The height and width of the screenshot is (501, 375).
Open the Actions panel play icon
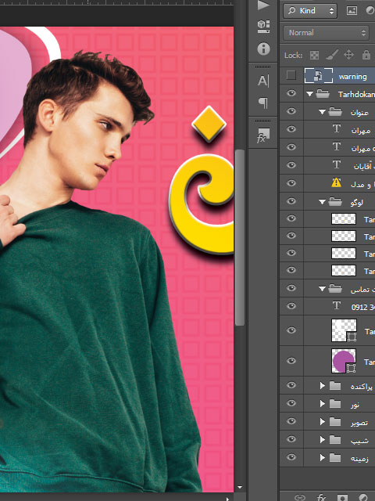263,5
